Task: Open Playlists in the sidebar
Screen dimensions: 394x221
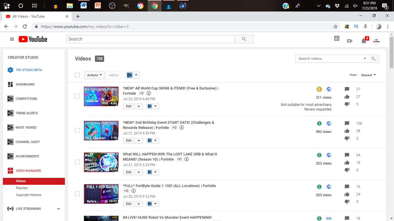Action: click(22, 188)
